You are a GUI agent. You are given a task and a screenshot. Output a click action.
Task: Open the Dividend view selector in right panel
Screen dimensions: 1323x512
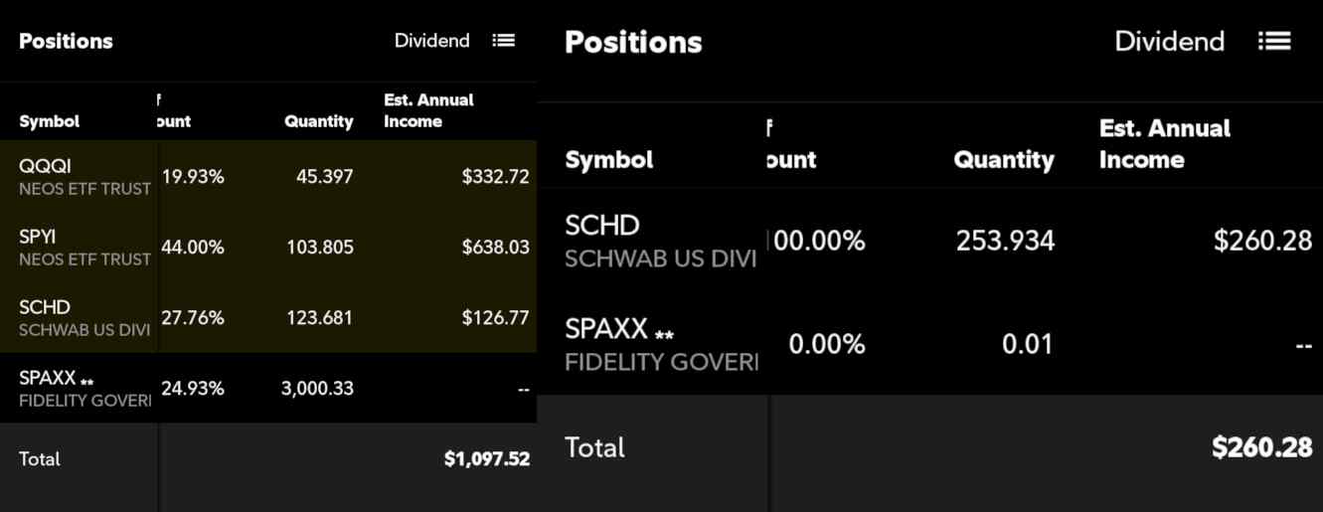[1169, 41]
